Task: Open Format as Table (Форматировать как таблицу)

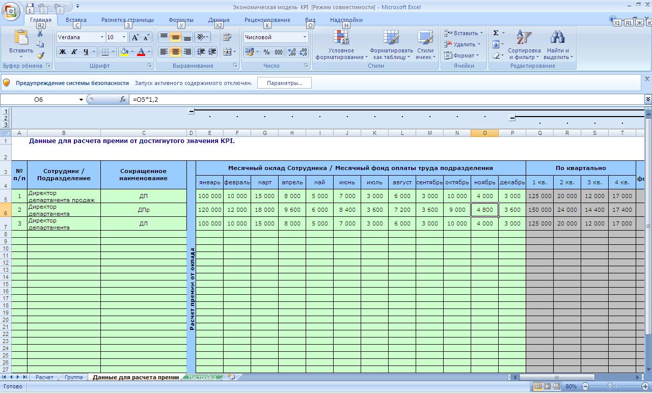Action: (x=391, y=45)
